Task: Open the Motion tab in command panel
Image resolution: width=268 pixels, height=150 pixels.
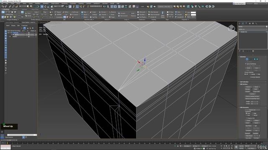Action: (250, 23)
